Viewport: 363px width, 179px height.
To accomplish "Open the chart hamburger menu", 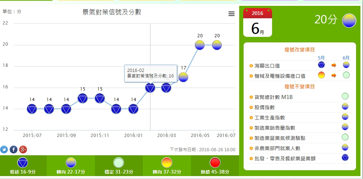I will tap(231, 14).
